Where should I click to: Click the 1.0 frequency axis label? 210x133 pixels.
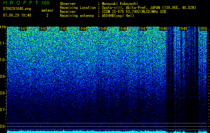(x=3, y=60)
